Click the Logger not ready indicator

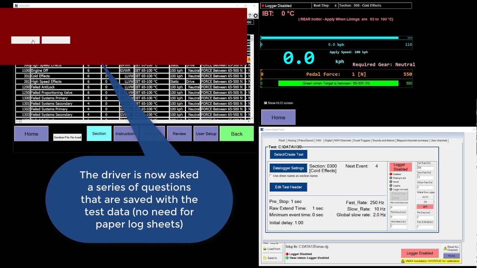click(391, 189)
